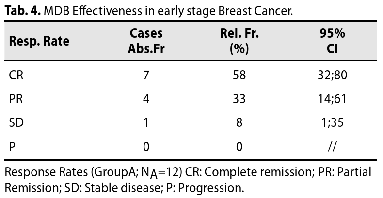This screenshot has height=198, width=383.
Task: Click the SD relative frequency value 8
Action: 239,122
